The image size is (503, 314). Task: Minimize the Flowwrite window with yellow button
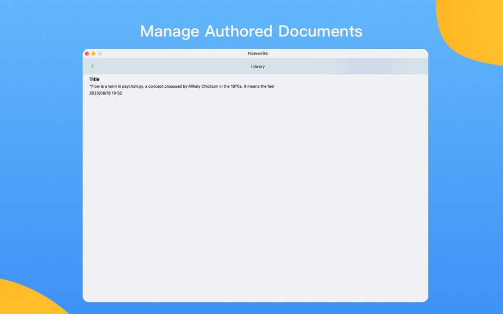click(x=93, y=53)
